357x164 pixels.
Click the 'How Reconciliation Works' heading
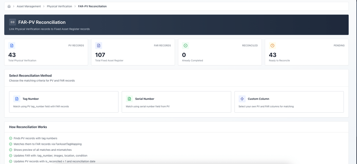point(28,127)
